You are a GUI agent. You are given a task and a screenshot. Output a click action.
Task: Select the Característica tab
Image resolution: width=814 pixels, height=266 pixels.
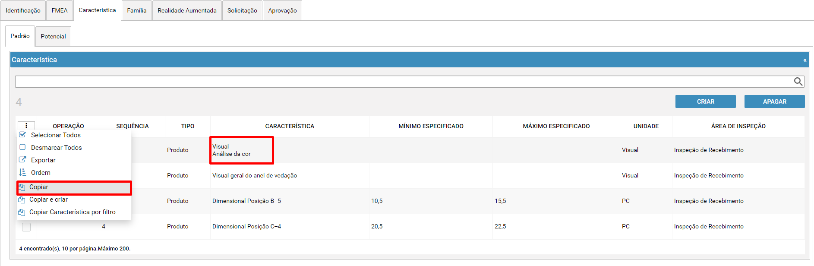tap(97, 10)
